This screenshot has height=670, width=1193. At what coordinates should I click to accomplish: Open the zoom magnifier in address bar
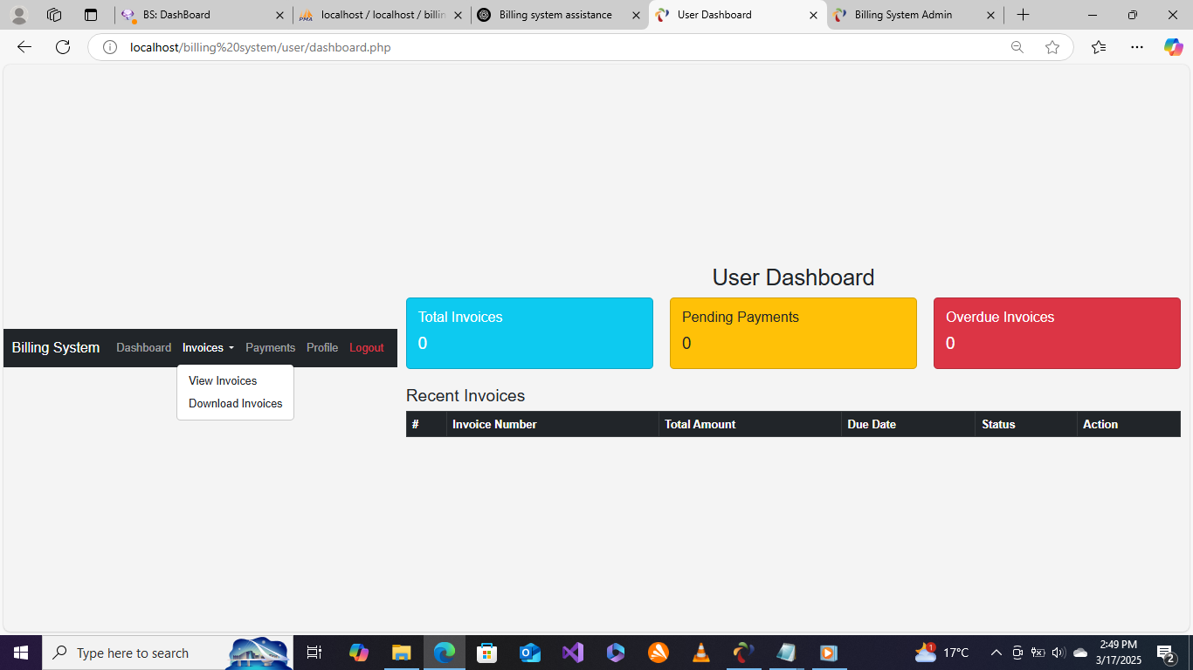coord(1017,47)
